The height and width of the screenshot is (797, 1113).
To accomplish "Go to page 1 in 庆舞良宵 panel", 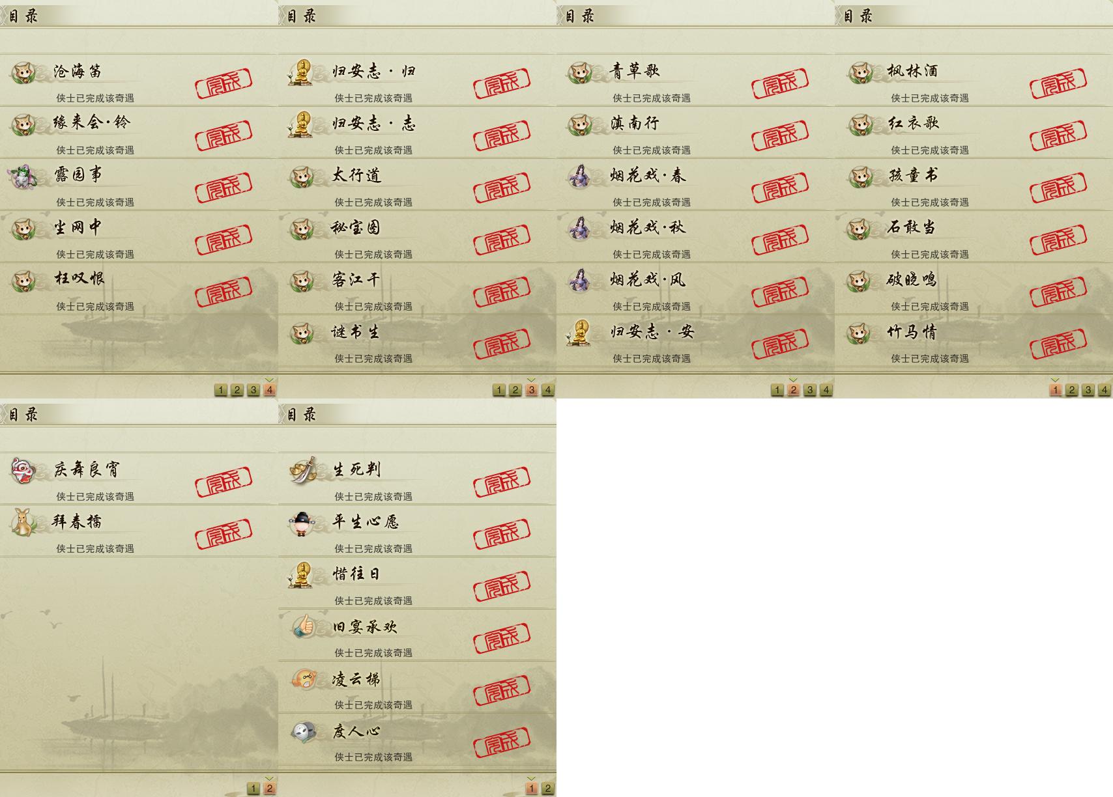I will [x=253, y=789].
